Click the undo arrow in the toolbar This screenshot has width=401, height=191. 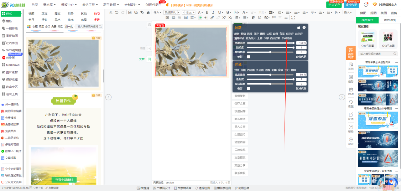pyautogui.click(x=117, y=13)
